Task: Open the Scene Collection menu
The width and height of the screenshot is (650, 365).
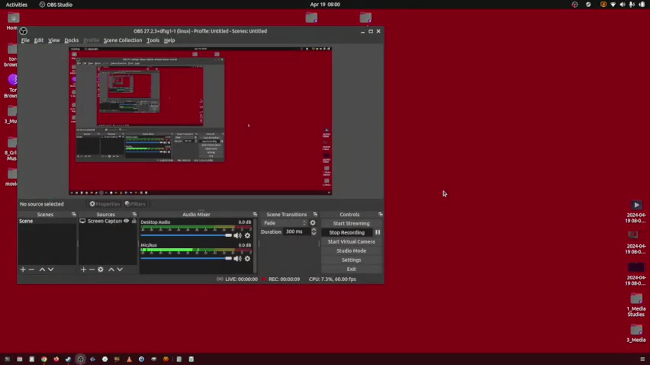Action: (123, 41)
